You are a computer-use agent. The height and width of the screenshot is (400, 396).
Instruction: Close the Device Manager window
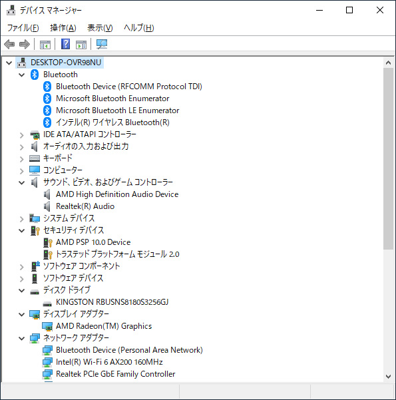(380, 10)
